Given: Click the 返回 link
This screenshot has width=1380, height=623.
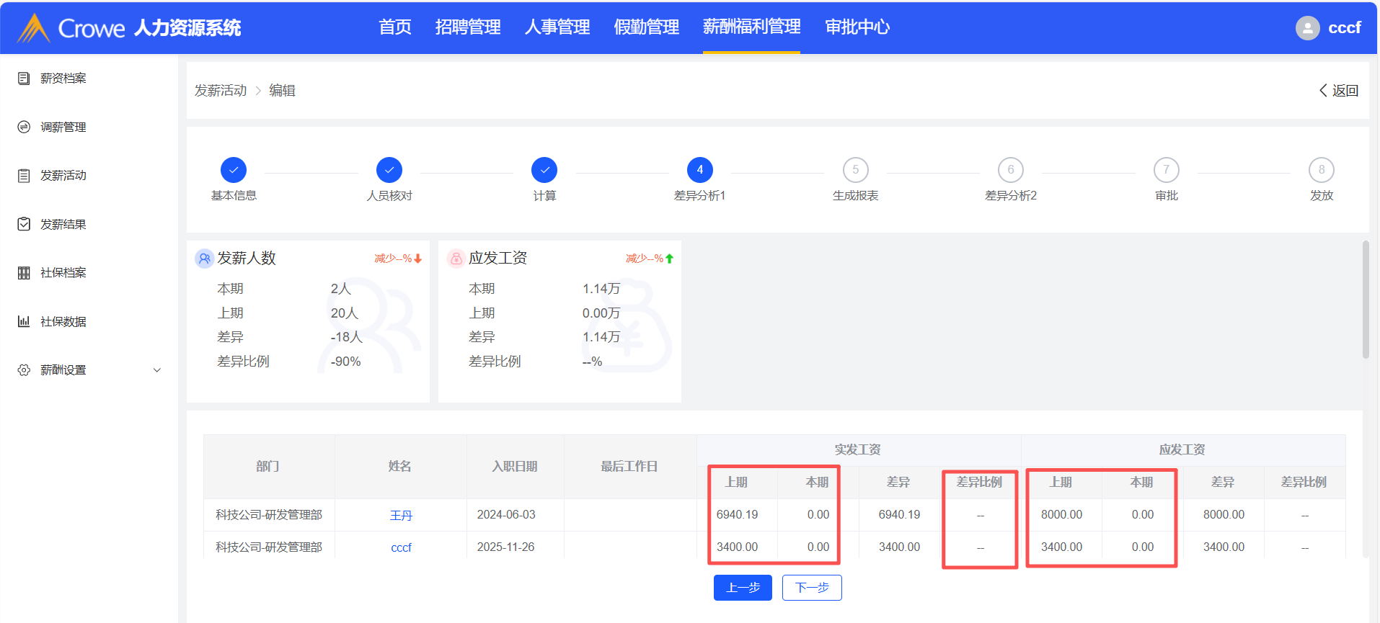Looking at the screenshot, I should [1345, 91].
